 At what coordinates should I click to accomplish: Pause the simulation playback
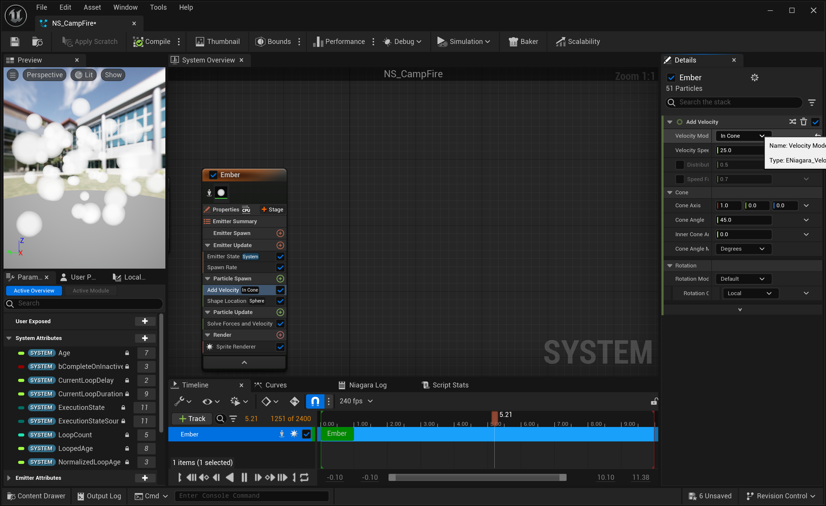[x=244, y=477]
